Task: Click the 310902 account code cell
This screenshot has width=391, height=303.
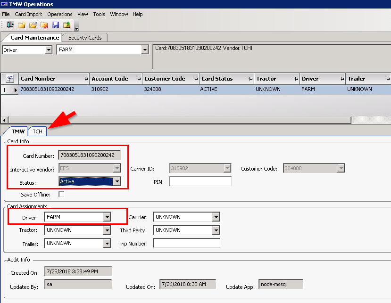Action: click(116, 89)
